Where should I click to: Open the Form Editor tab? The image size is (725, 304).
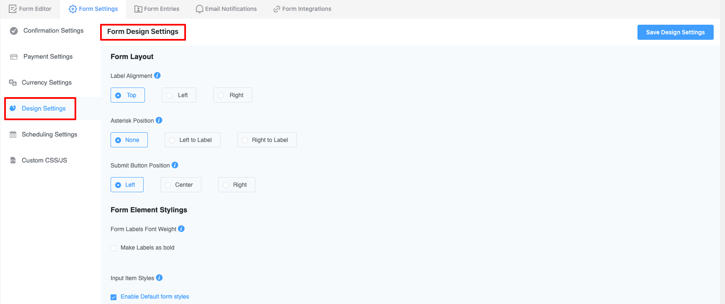pyautogui.click(x=30, y=9)
